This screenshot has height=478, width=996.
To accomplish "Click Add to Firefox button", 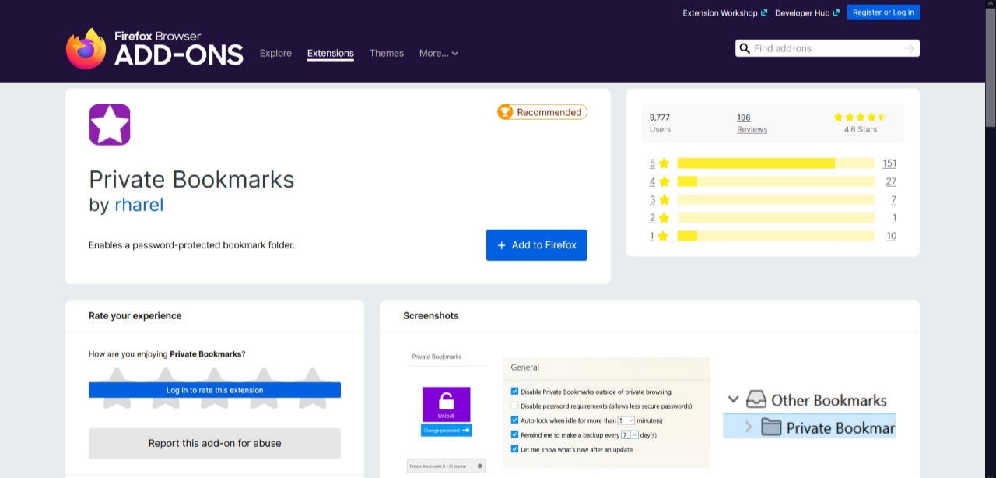I will pos(537,245).
